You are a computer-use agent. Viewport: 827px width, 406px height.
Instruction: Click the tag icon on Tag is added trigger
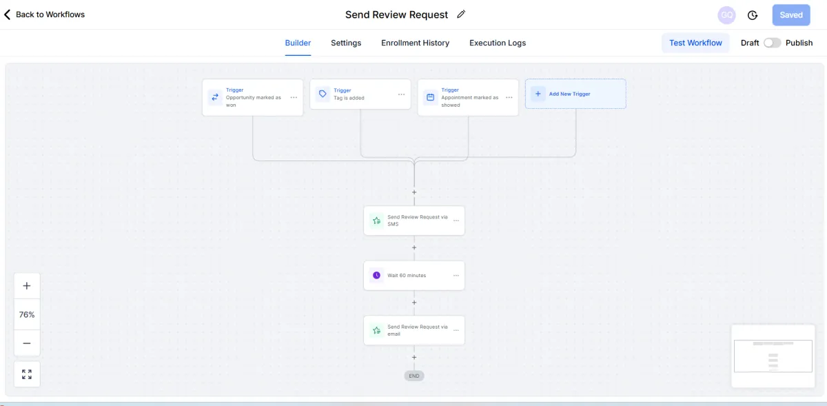click(x=322, y=94)
